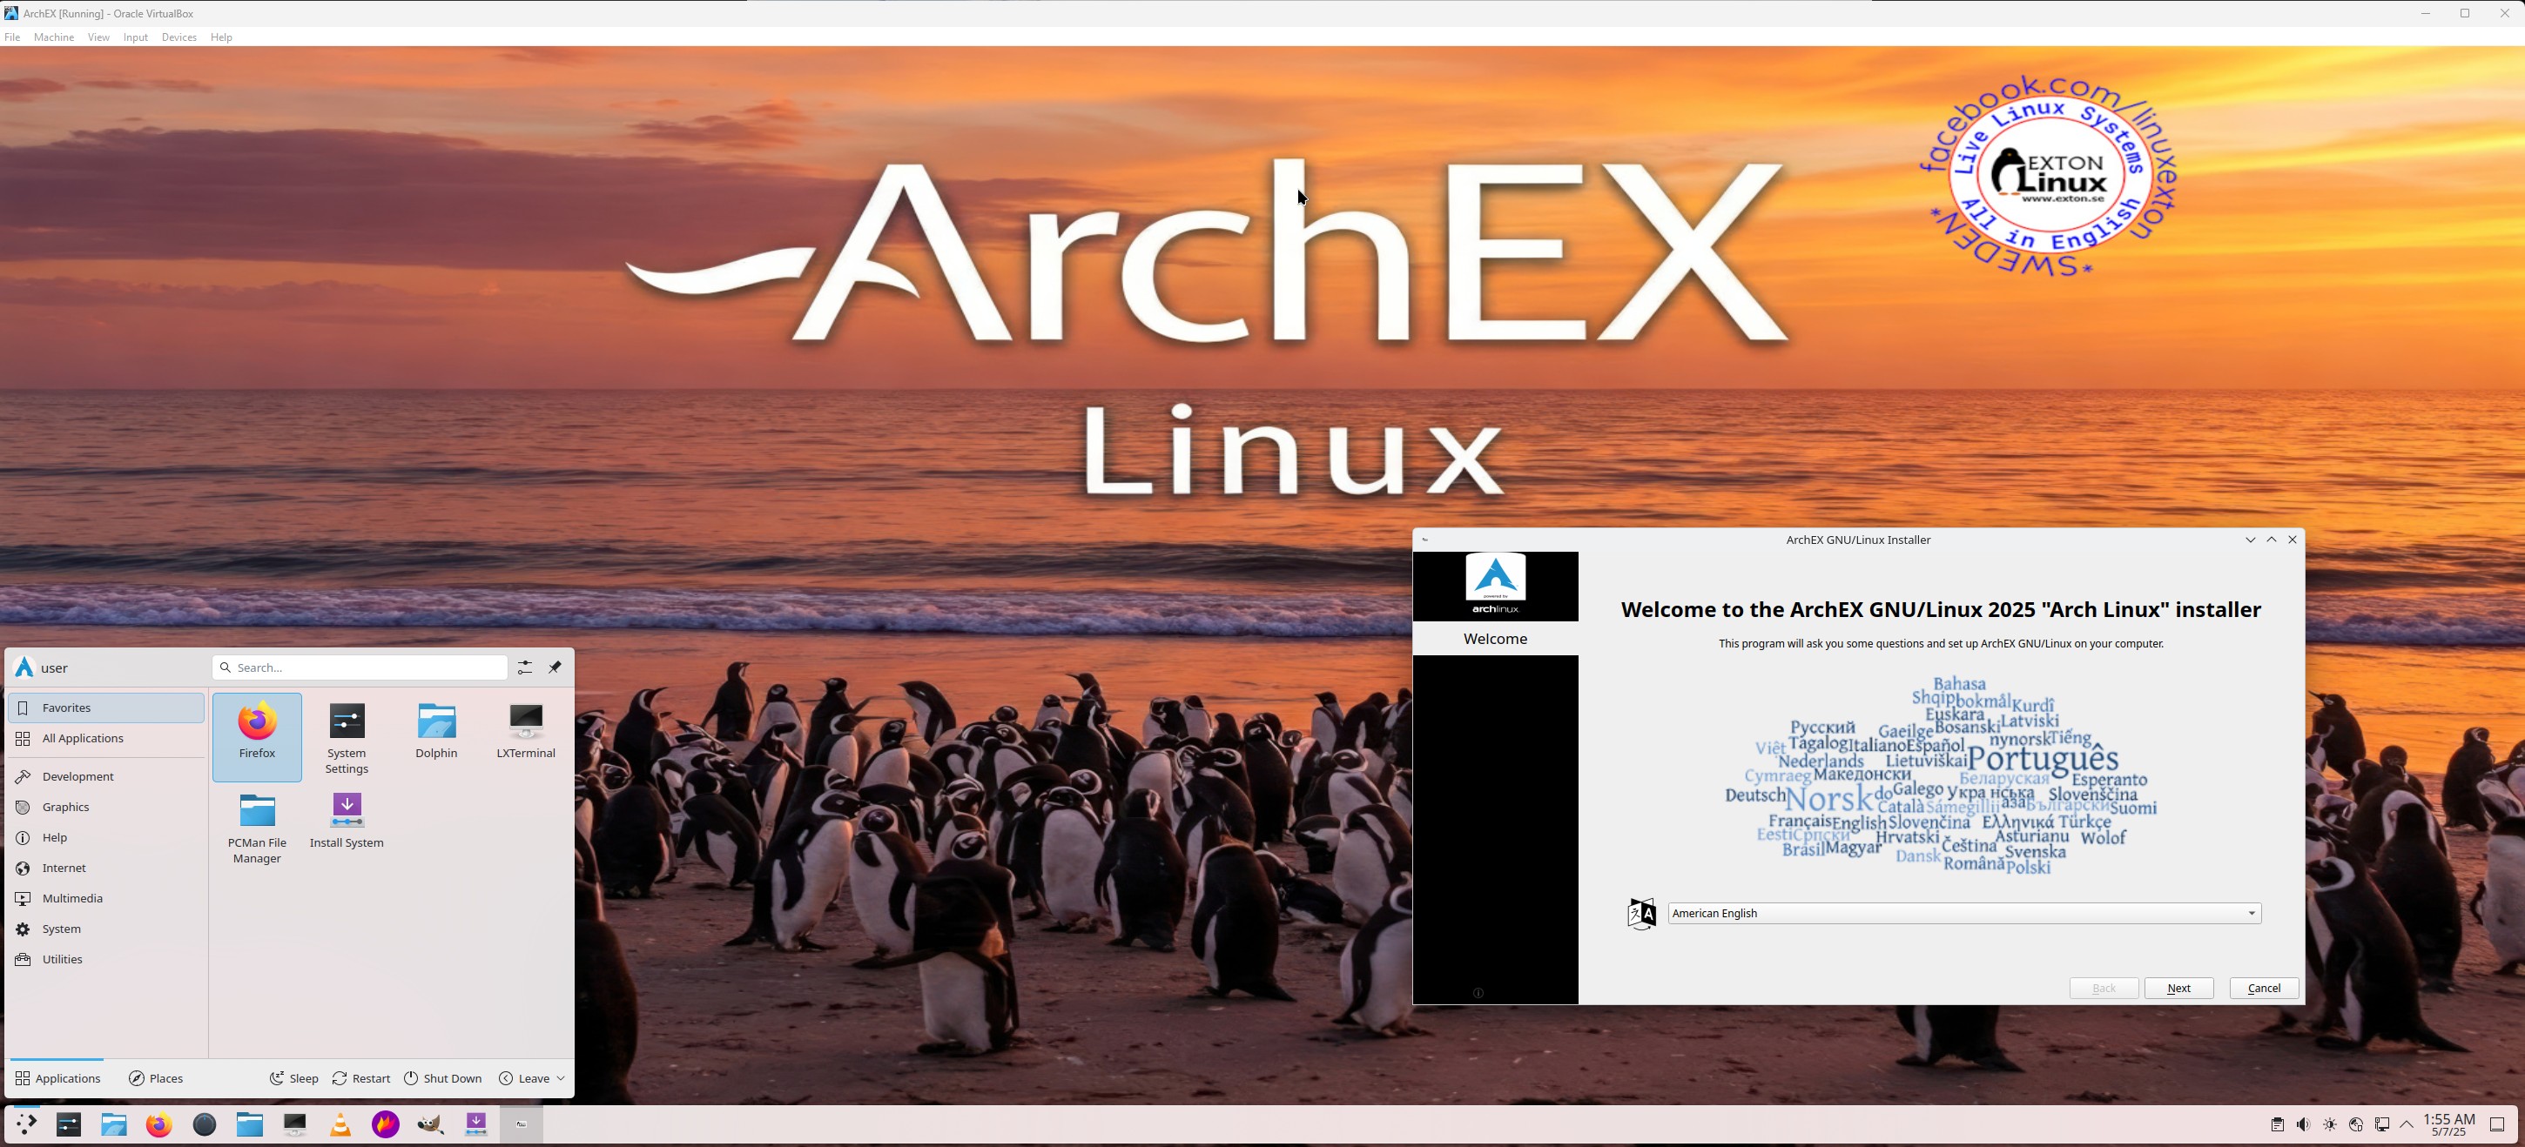
Task: Open the brightness tray icon
Action: coord(2330,1124)
